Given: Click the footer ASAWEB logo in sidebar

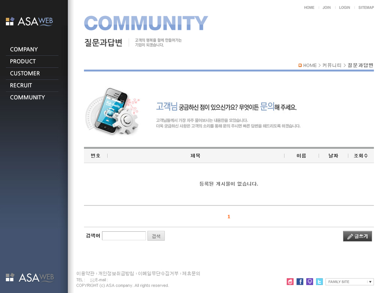Looking at the screenshot, I should pyautogui.click(x=30, y=277).
